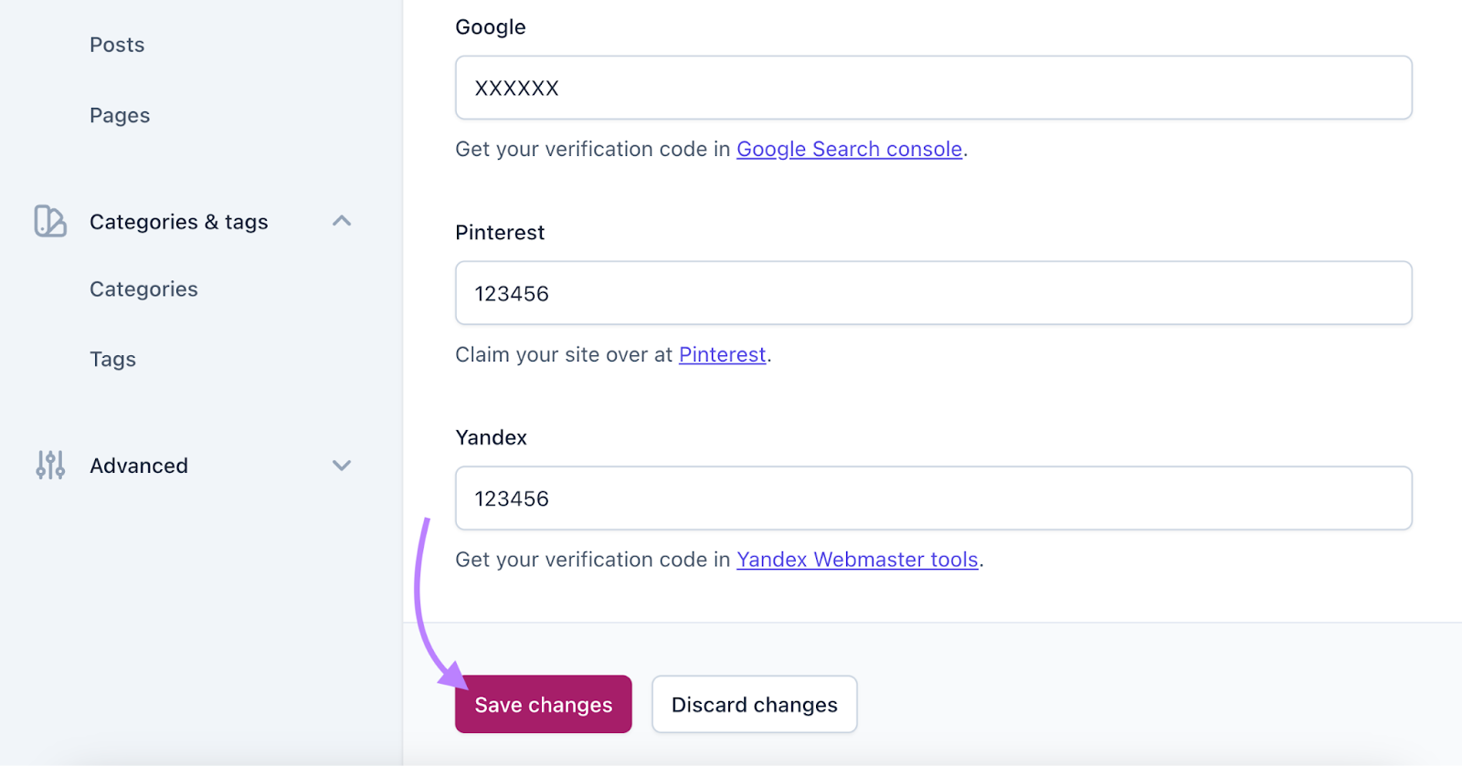This screenshot has width=1462, height=766.
Task: Click the Yandex verification code field
Action: 932,498
